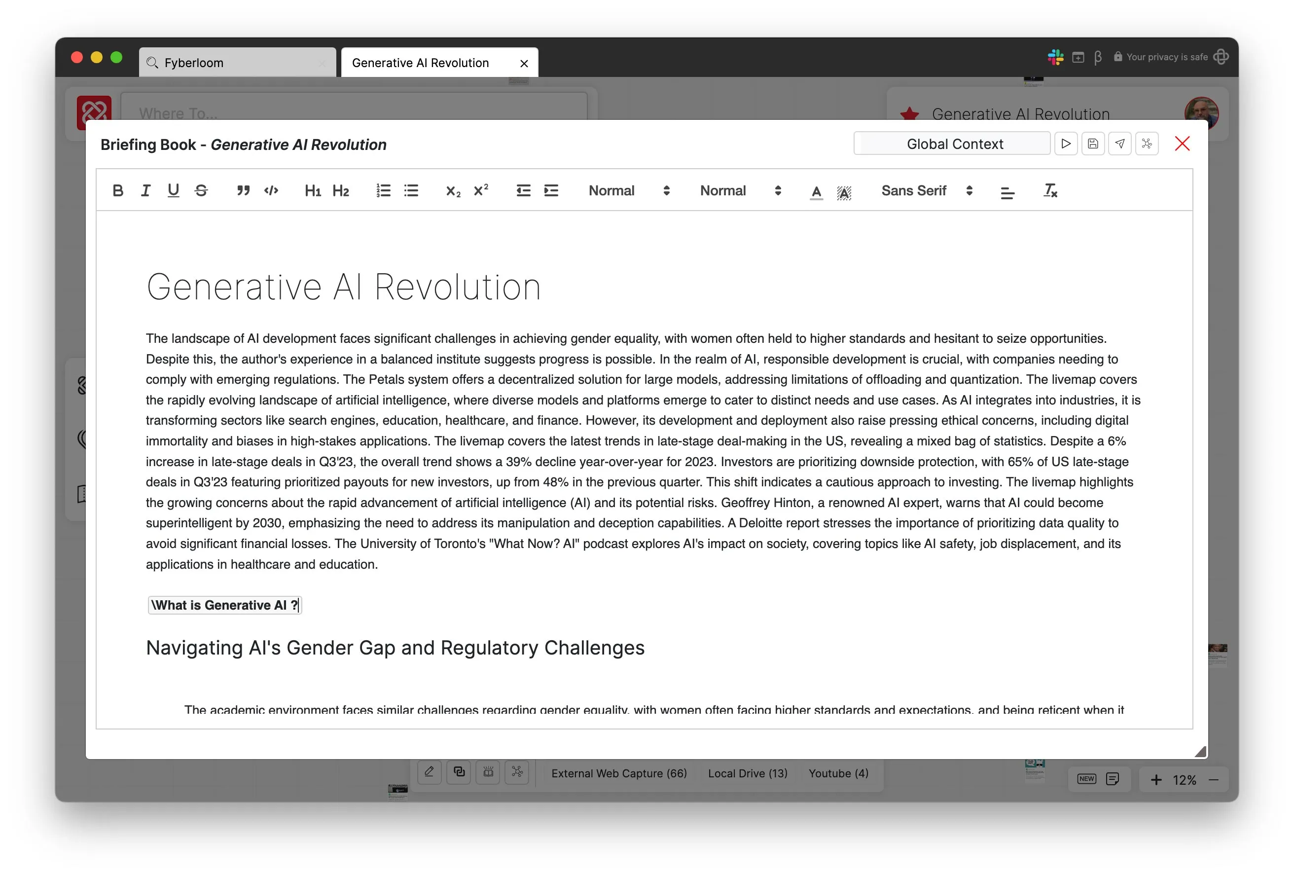Image resolution: width=1294 pixels, height=875 pixels.
Task: Open Youtube (4) filter
Action: click(x=838, y=773)
